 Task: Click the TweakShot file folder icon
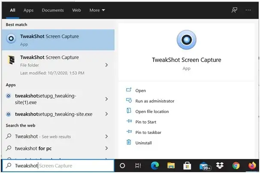click(x=11, y=60)
